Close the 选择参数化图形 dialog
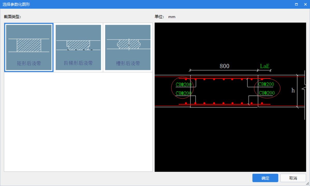The height and width of the screenshot is (186, 310). tap(305, 4)
